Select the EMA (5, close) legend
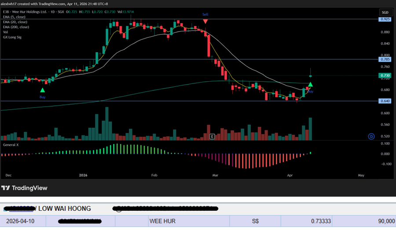The height and width of the screenshot is (230, 396). 15,16
